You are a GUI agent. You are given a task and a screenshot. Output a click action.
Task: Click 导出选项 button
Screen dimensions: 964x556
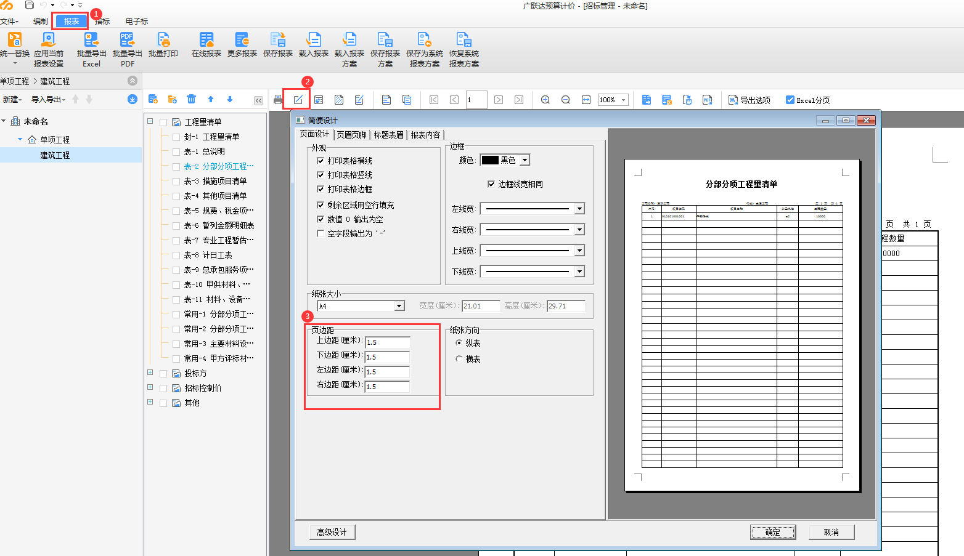point(750,100)
